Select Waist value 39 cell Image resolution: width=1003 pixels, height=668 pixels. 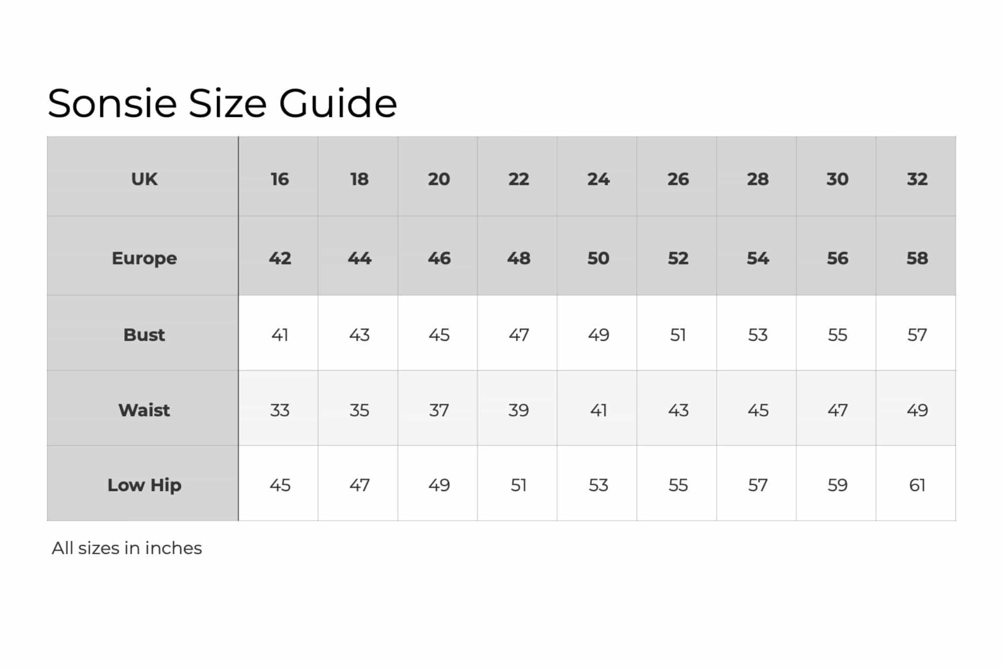pos(519,410)
